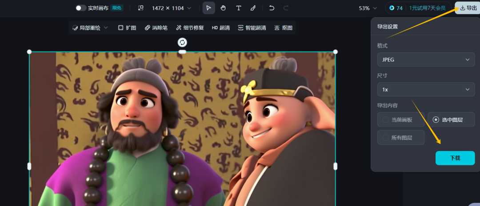
Task: Click the rotate handle above image
Action: (182, 42)
